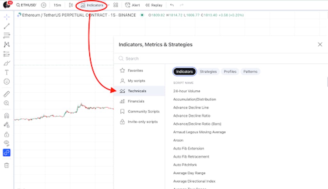Open the 15m timeframe dropdown

(x=57, y=5)
